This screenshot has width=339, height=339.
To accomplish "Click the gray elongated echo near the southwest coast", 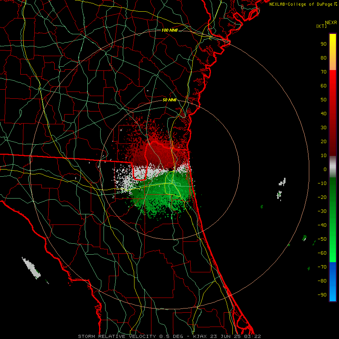I will (31, 268).
